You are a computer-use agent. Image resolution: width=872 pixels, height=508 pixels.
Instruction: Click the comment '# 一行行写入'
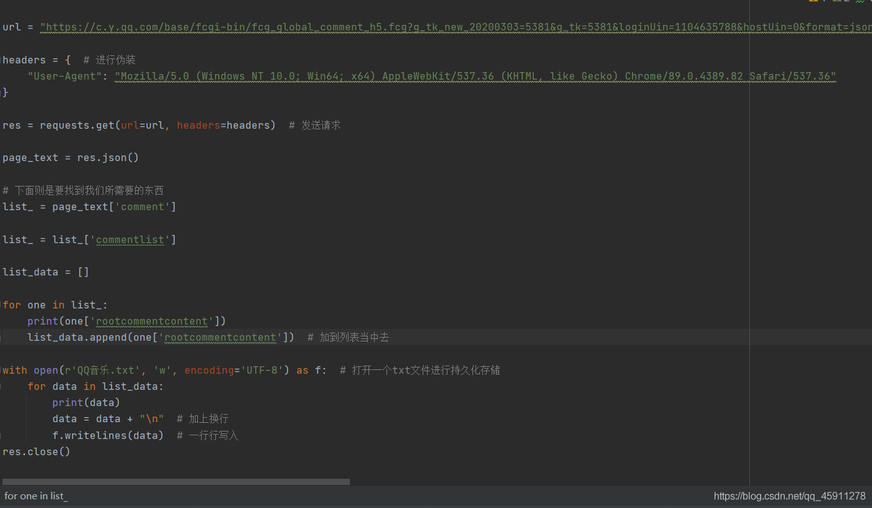(208, 436)
